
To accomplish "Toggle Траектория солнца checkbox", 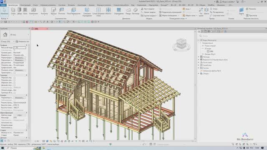I will pos(15,72).
